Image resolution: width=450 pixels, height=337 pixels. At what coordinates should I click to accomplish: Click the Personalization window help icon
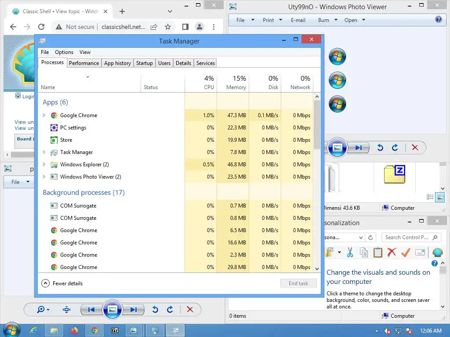435,263
